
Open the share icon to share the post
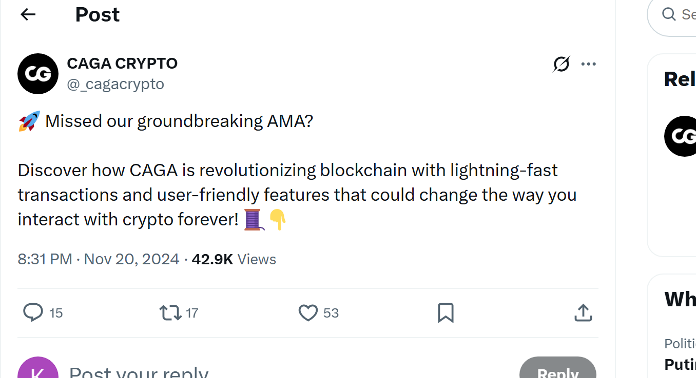[x=583, y=312]
